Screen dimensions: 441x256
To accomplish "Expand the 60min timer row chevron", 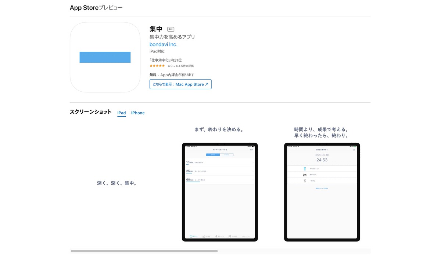I will pyautogui.click(x=253, y=180).
